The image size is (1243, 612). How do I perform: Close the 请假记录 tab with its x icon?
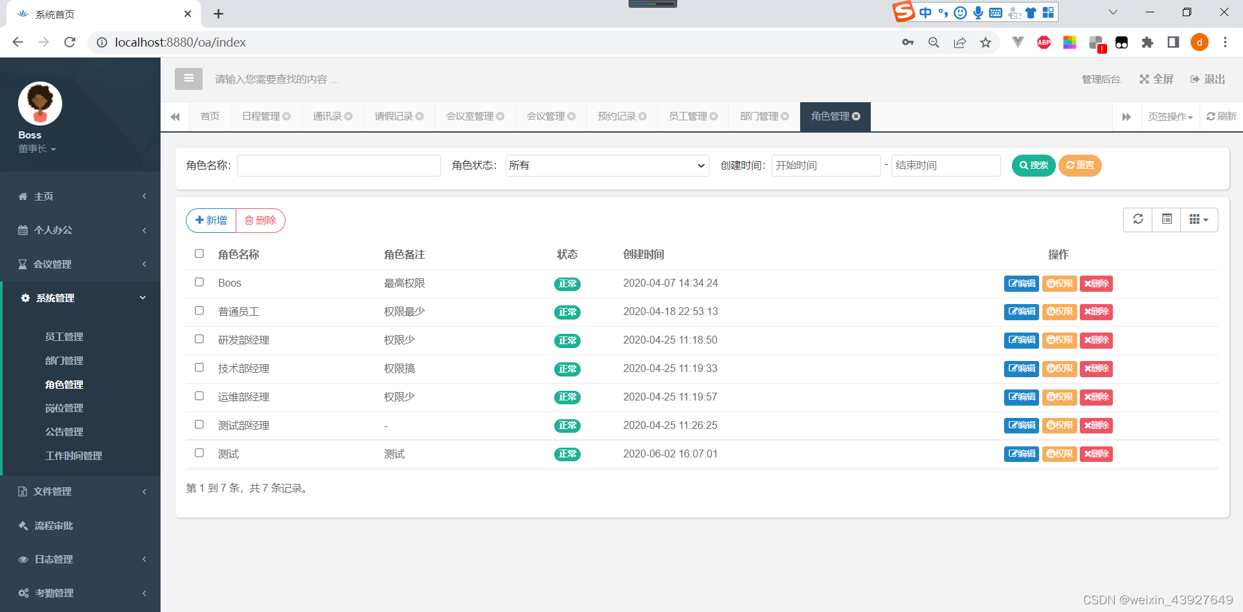tap(420, 116)
